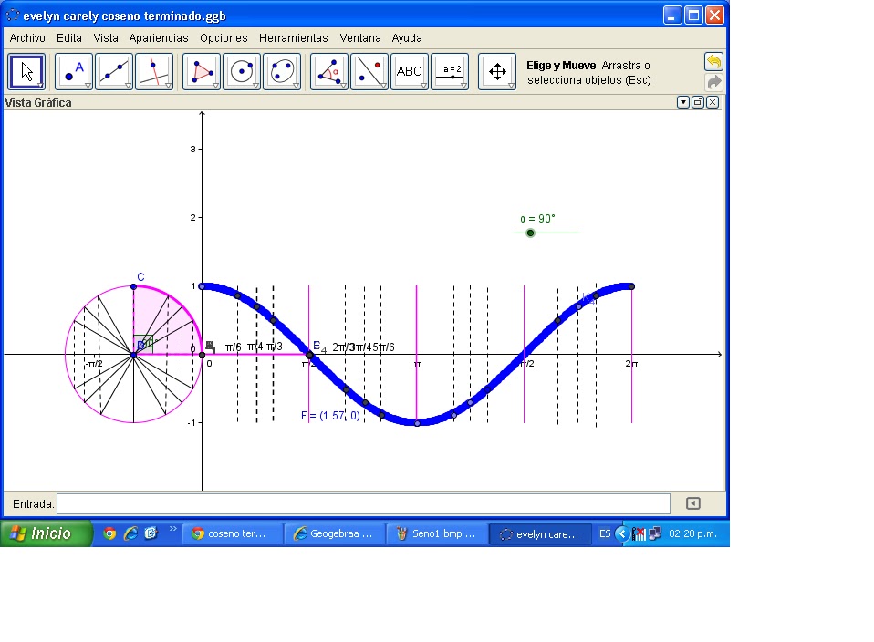Open the Archivo menu

tap(27, 38)
